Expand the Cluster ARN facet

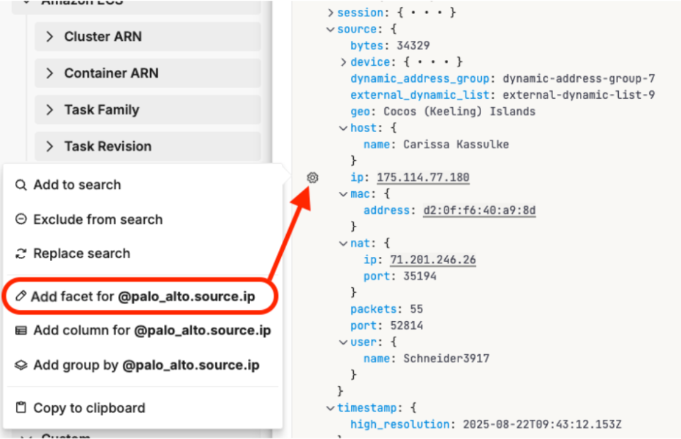pos(49,37)
